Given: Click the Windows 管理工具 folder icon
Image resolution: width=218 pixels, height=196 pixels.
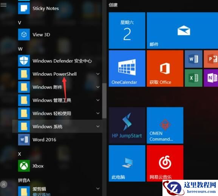Looking at the screenshot, I should [x=24, y=100].
